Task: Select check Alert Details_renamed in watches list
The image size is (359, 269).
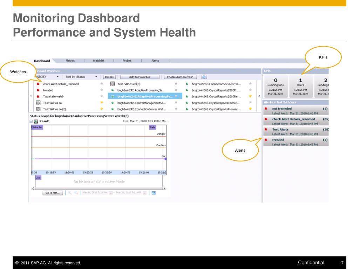Action: pyautogui.click(x=61, y=84)
